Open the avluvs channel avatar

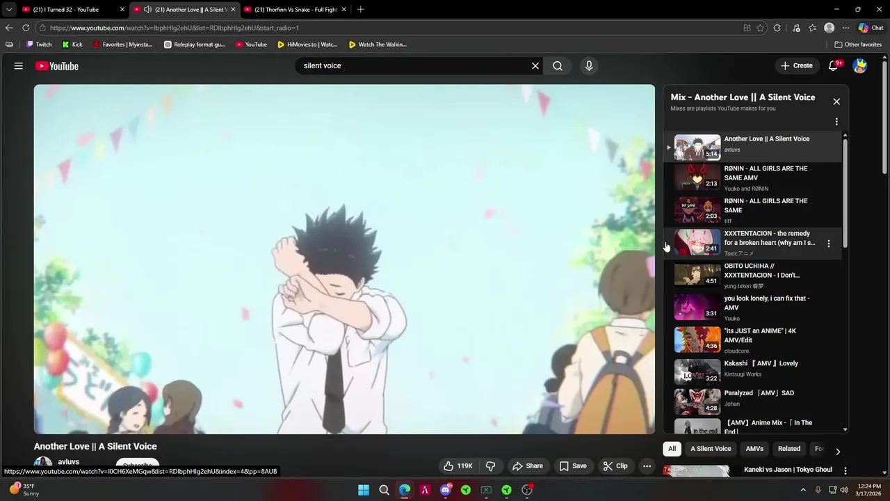click(x=43, y=463)
